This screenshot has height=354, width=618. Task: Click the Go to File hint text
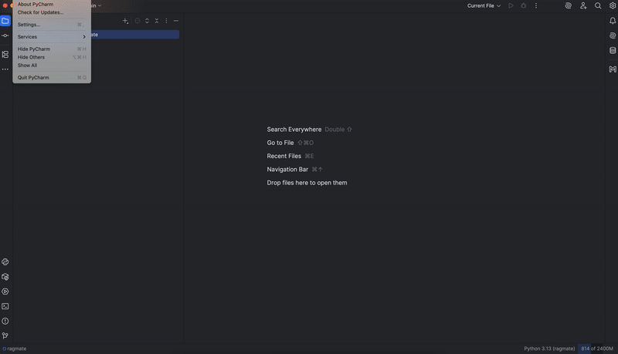[x=280, y=143]
